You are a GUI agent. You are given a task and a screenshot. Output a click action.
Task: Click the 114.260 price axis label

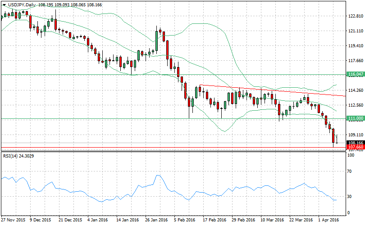pos(356,90)
